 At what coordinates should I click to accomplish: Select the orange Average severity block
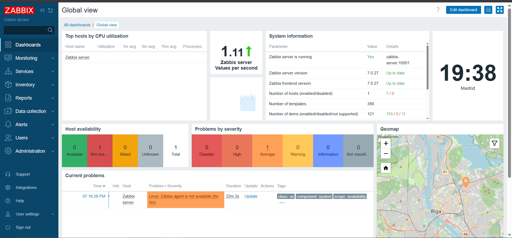267,151
